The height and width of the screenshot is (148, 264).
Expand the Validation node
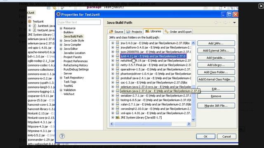[x=61, y=90]
